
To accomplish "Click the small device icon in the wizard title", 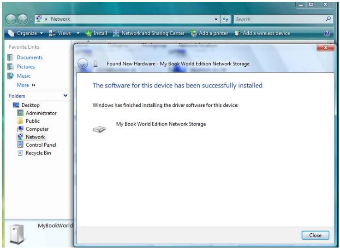I will point(95,64).
